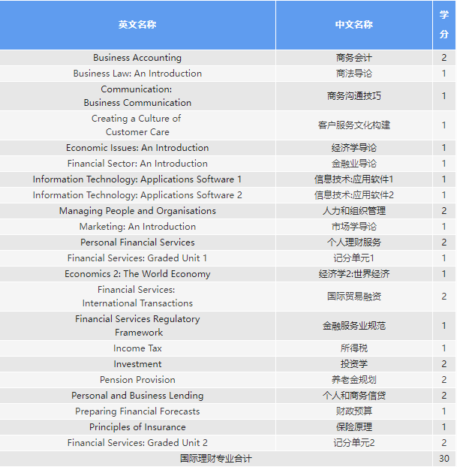The width and height of the screenshot is (457, 467).
Task: Select the 商法导论 cell
Action: click(x=354, y=74)
